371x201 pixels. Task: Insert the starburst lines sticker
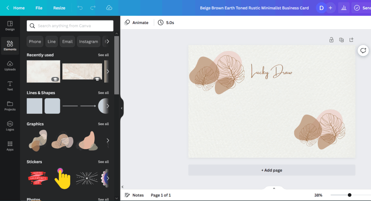coord(87,178)
